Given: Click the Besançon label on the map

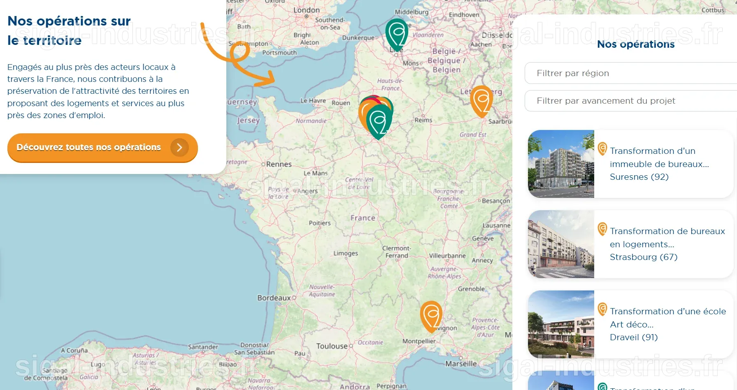Looking at the screenshot, I should tap(496, 201).
